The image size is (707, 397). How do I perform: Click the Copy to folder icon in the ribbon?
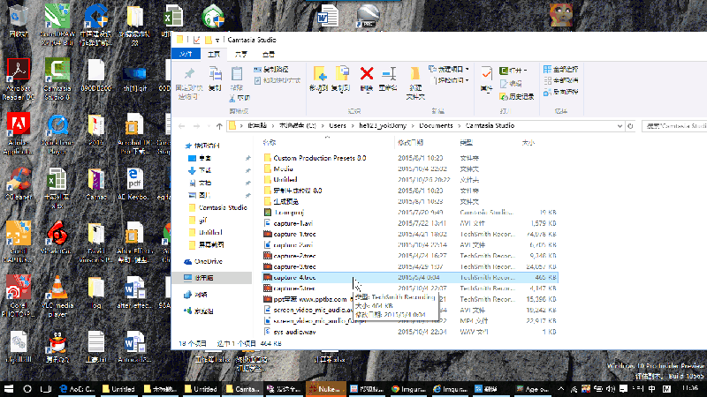click(341, 74)
